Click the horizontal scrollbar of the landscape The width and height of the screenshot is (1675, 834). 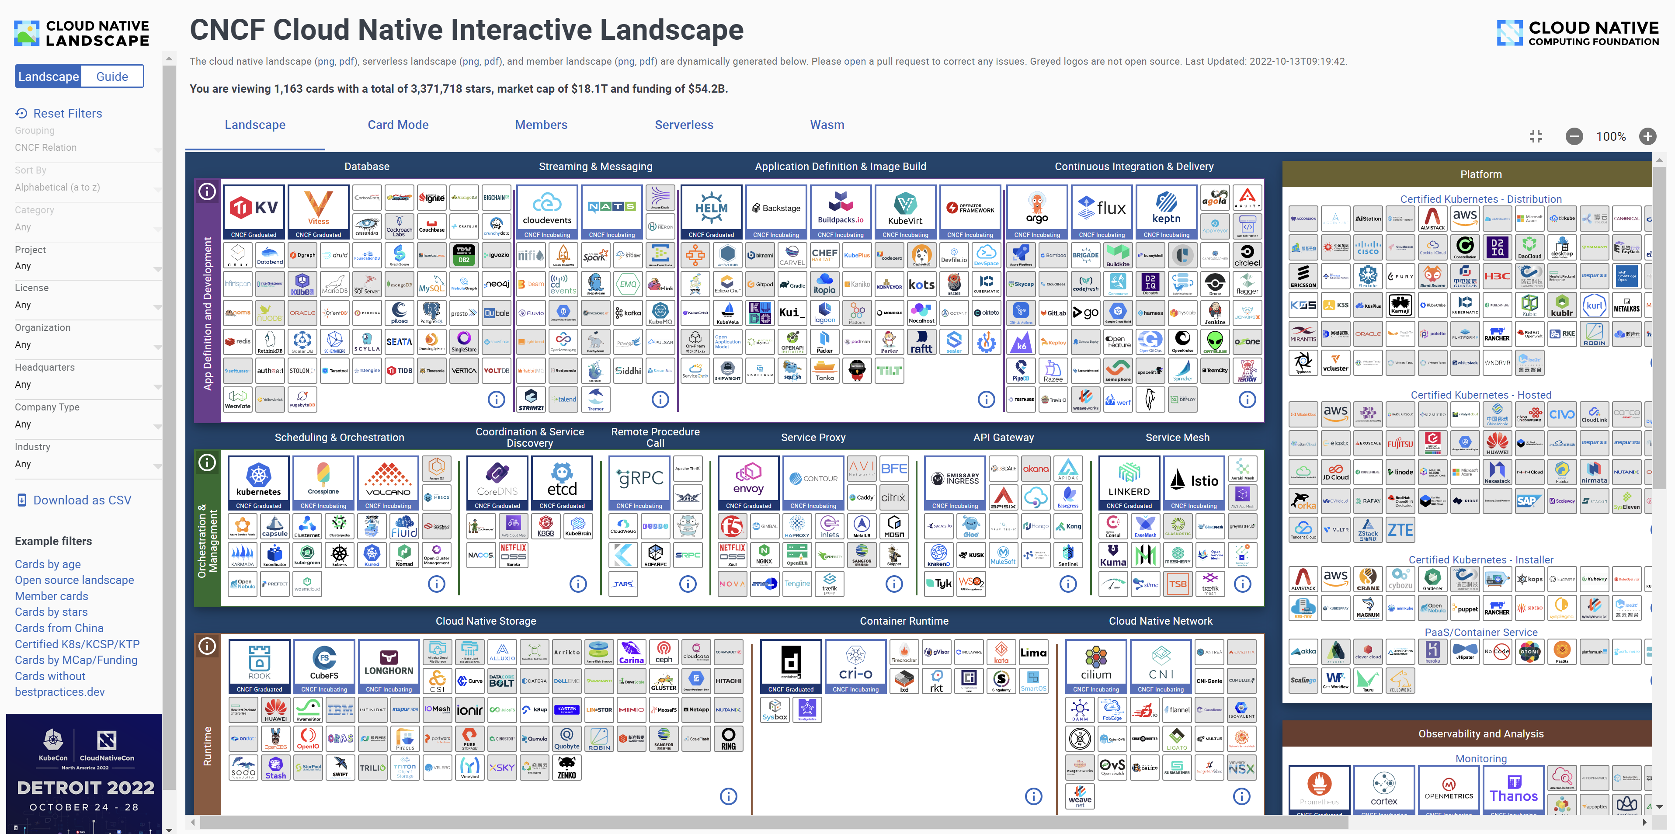[774, 822]
